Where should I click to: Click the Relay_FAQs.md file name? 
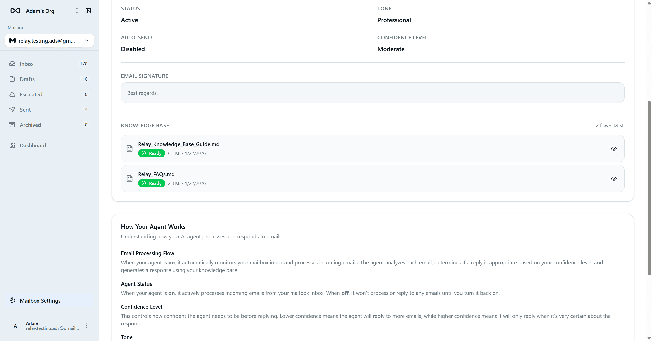coord(156,174)
